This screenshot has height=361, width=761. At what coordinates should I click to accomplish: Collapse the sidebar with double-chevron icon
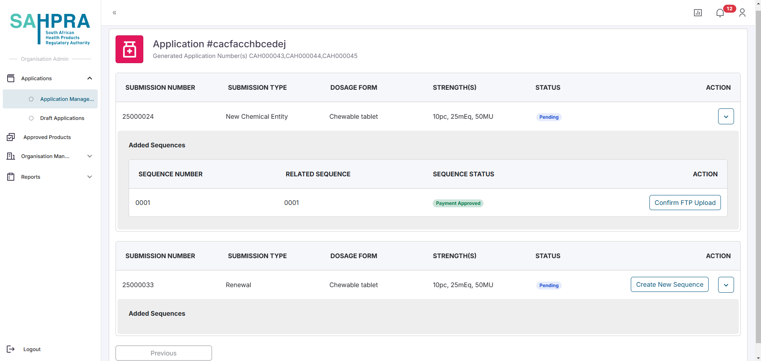pos(114,13)
